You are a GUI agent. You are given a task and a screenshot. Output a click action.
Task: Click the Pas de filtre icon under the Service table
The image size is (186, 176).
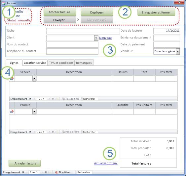click(x=63, y=99)
